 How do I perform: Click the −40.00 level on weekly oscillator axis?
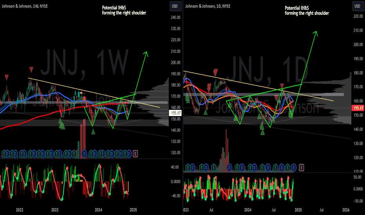pyautogui.click(x=175, y=196)
